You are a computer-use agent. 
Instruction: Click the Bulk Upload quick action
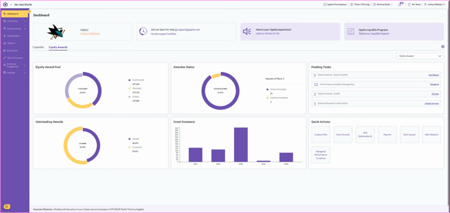tap(410, 135)
